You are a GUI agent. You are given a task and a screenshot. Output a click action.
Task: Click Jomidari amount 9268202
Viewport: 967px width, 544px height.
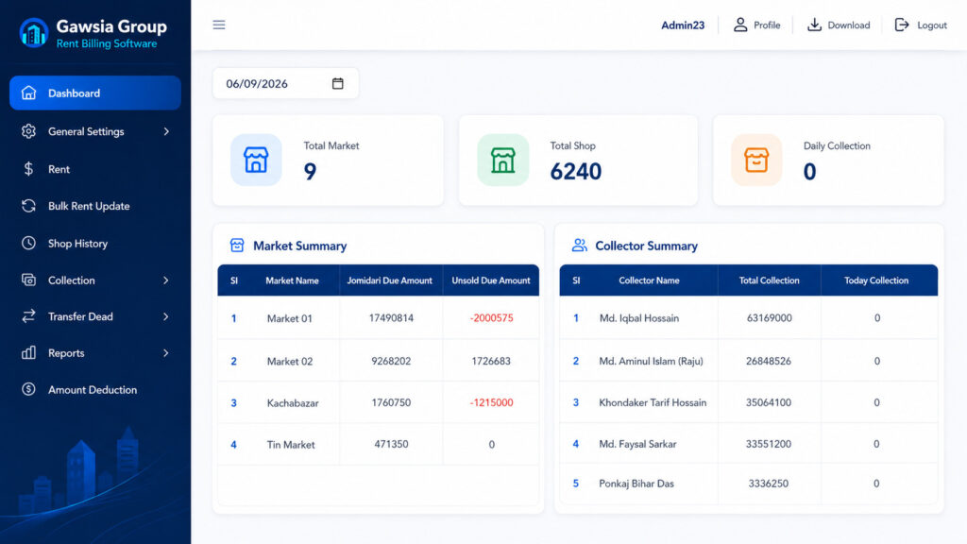[391, 362]
